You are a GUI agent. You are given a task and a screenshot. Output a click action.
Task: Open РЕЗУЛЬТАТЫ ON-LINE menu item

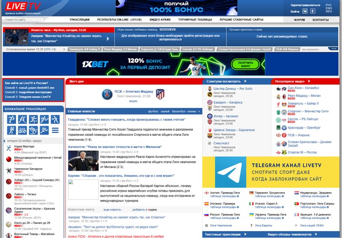[x=113, y=20]
